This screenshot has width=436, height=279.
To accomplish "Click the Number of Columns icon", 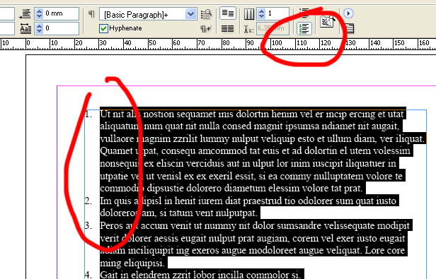I will 248,14.
